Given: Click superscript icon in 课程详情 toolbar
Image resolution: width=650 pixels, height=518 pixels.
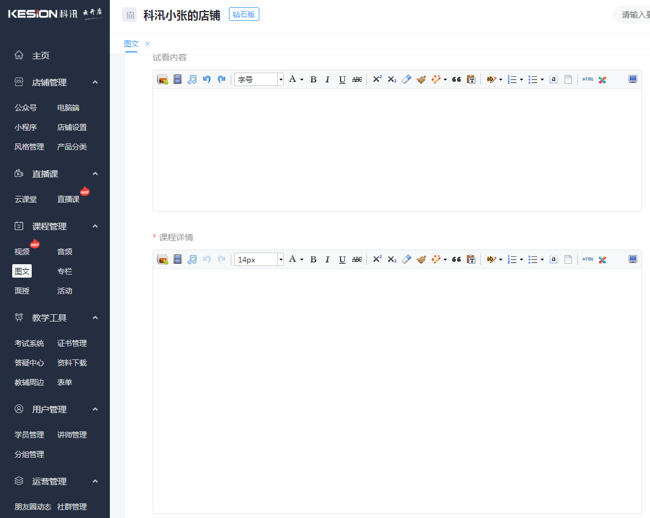Looking at the screenshot, I should tap(377, 259).
